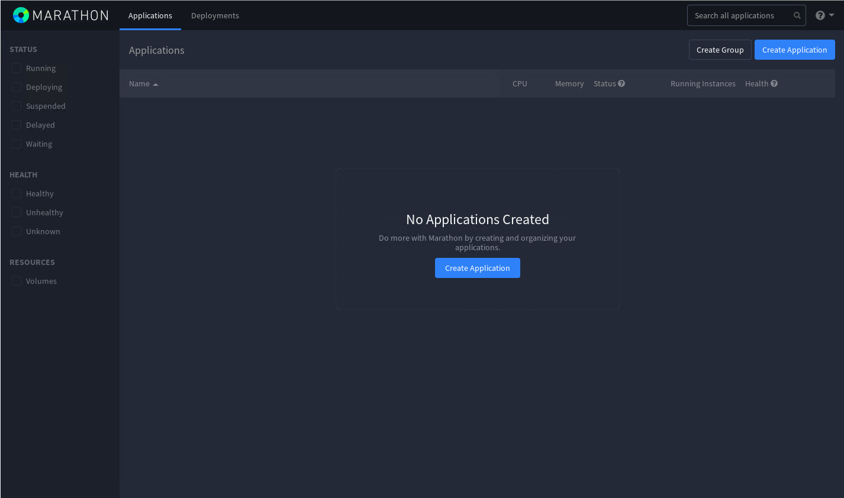Screen dimensions: 844x498
Task: Click the Memory column header
Action: pos(569,83)
